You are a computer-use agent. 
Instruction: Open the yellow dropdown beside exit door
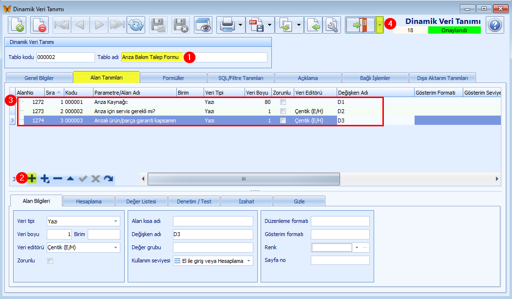tap(379, 25)
